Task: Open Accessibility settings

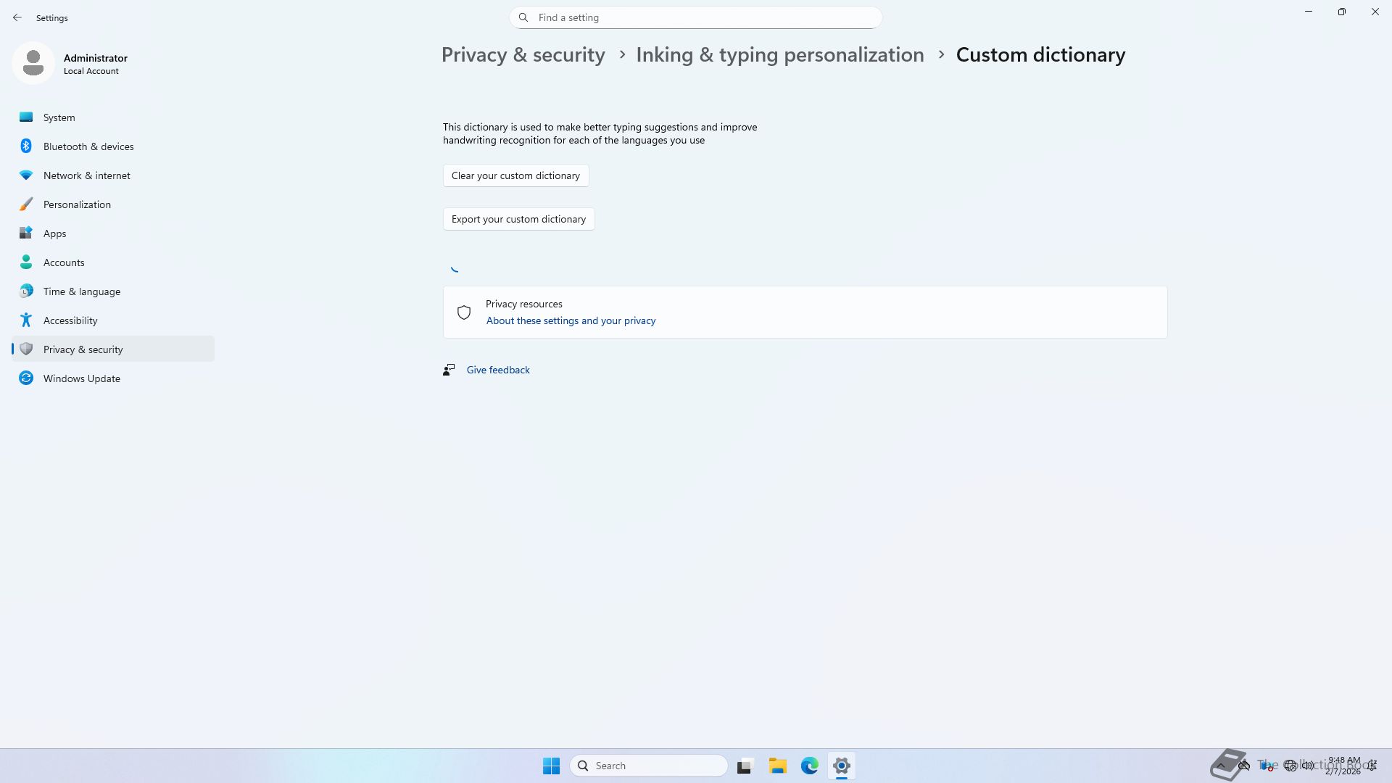Action: pyautogui.click(x=70, y=320)
